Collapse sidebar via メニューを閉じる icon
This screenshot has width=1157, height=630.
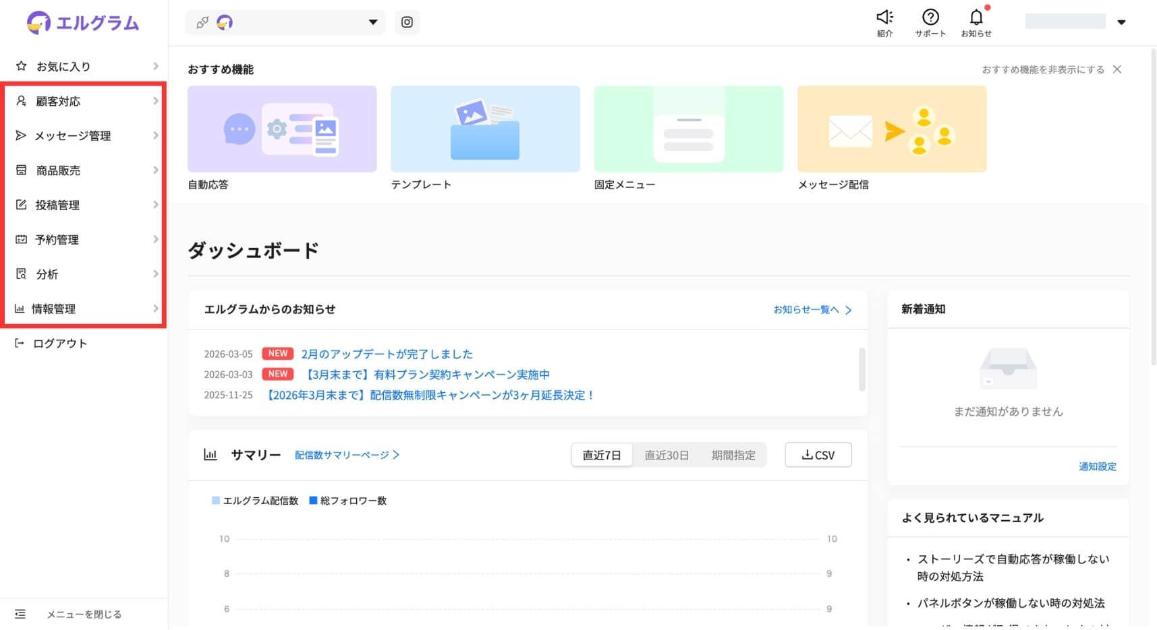pos(20,614)
